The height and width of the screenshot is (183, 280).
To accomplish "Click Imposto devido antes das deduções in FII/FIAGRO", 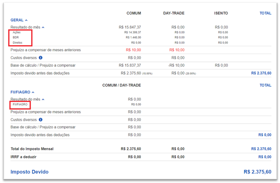I will tap(40, 135).
